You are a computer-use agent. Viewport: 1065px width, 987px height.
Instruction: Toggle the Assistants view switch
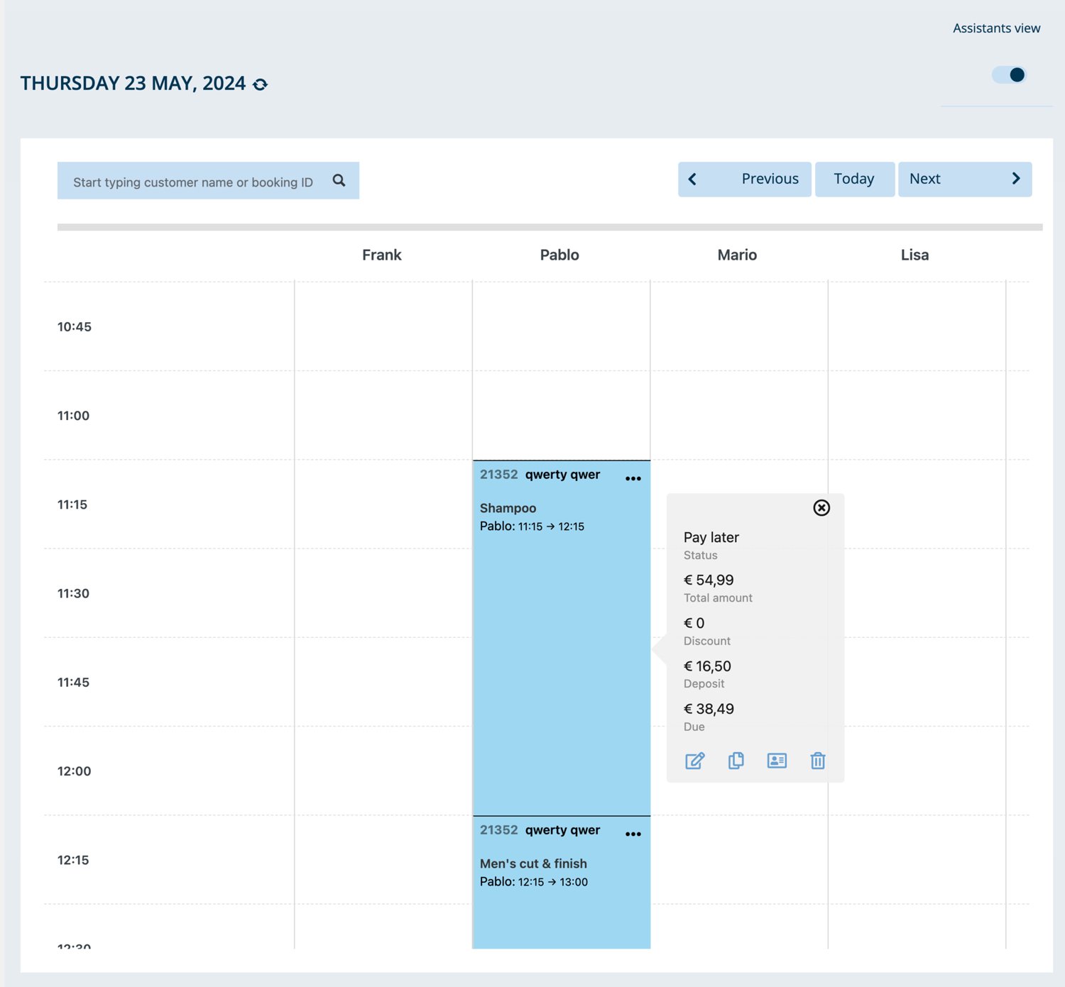point(1009,75)
